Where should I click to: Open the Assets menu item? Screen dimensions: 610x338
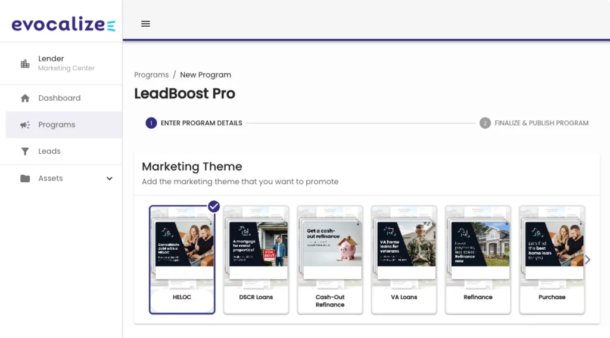(61, 178)
